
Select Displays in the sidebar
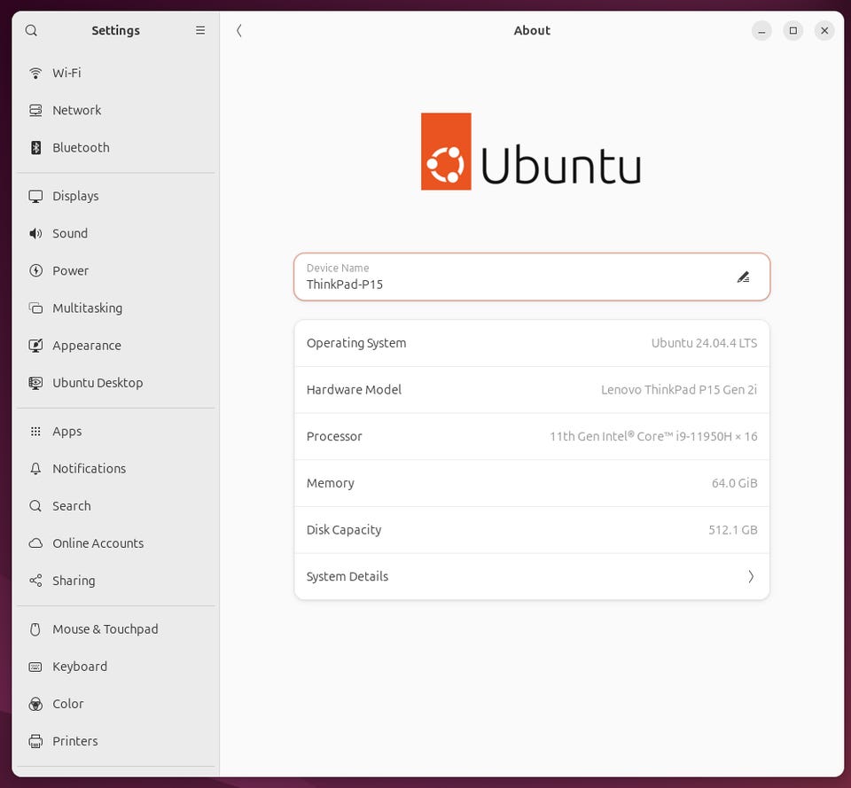(116, 196)
